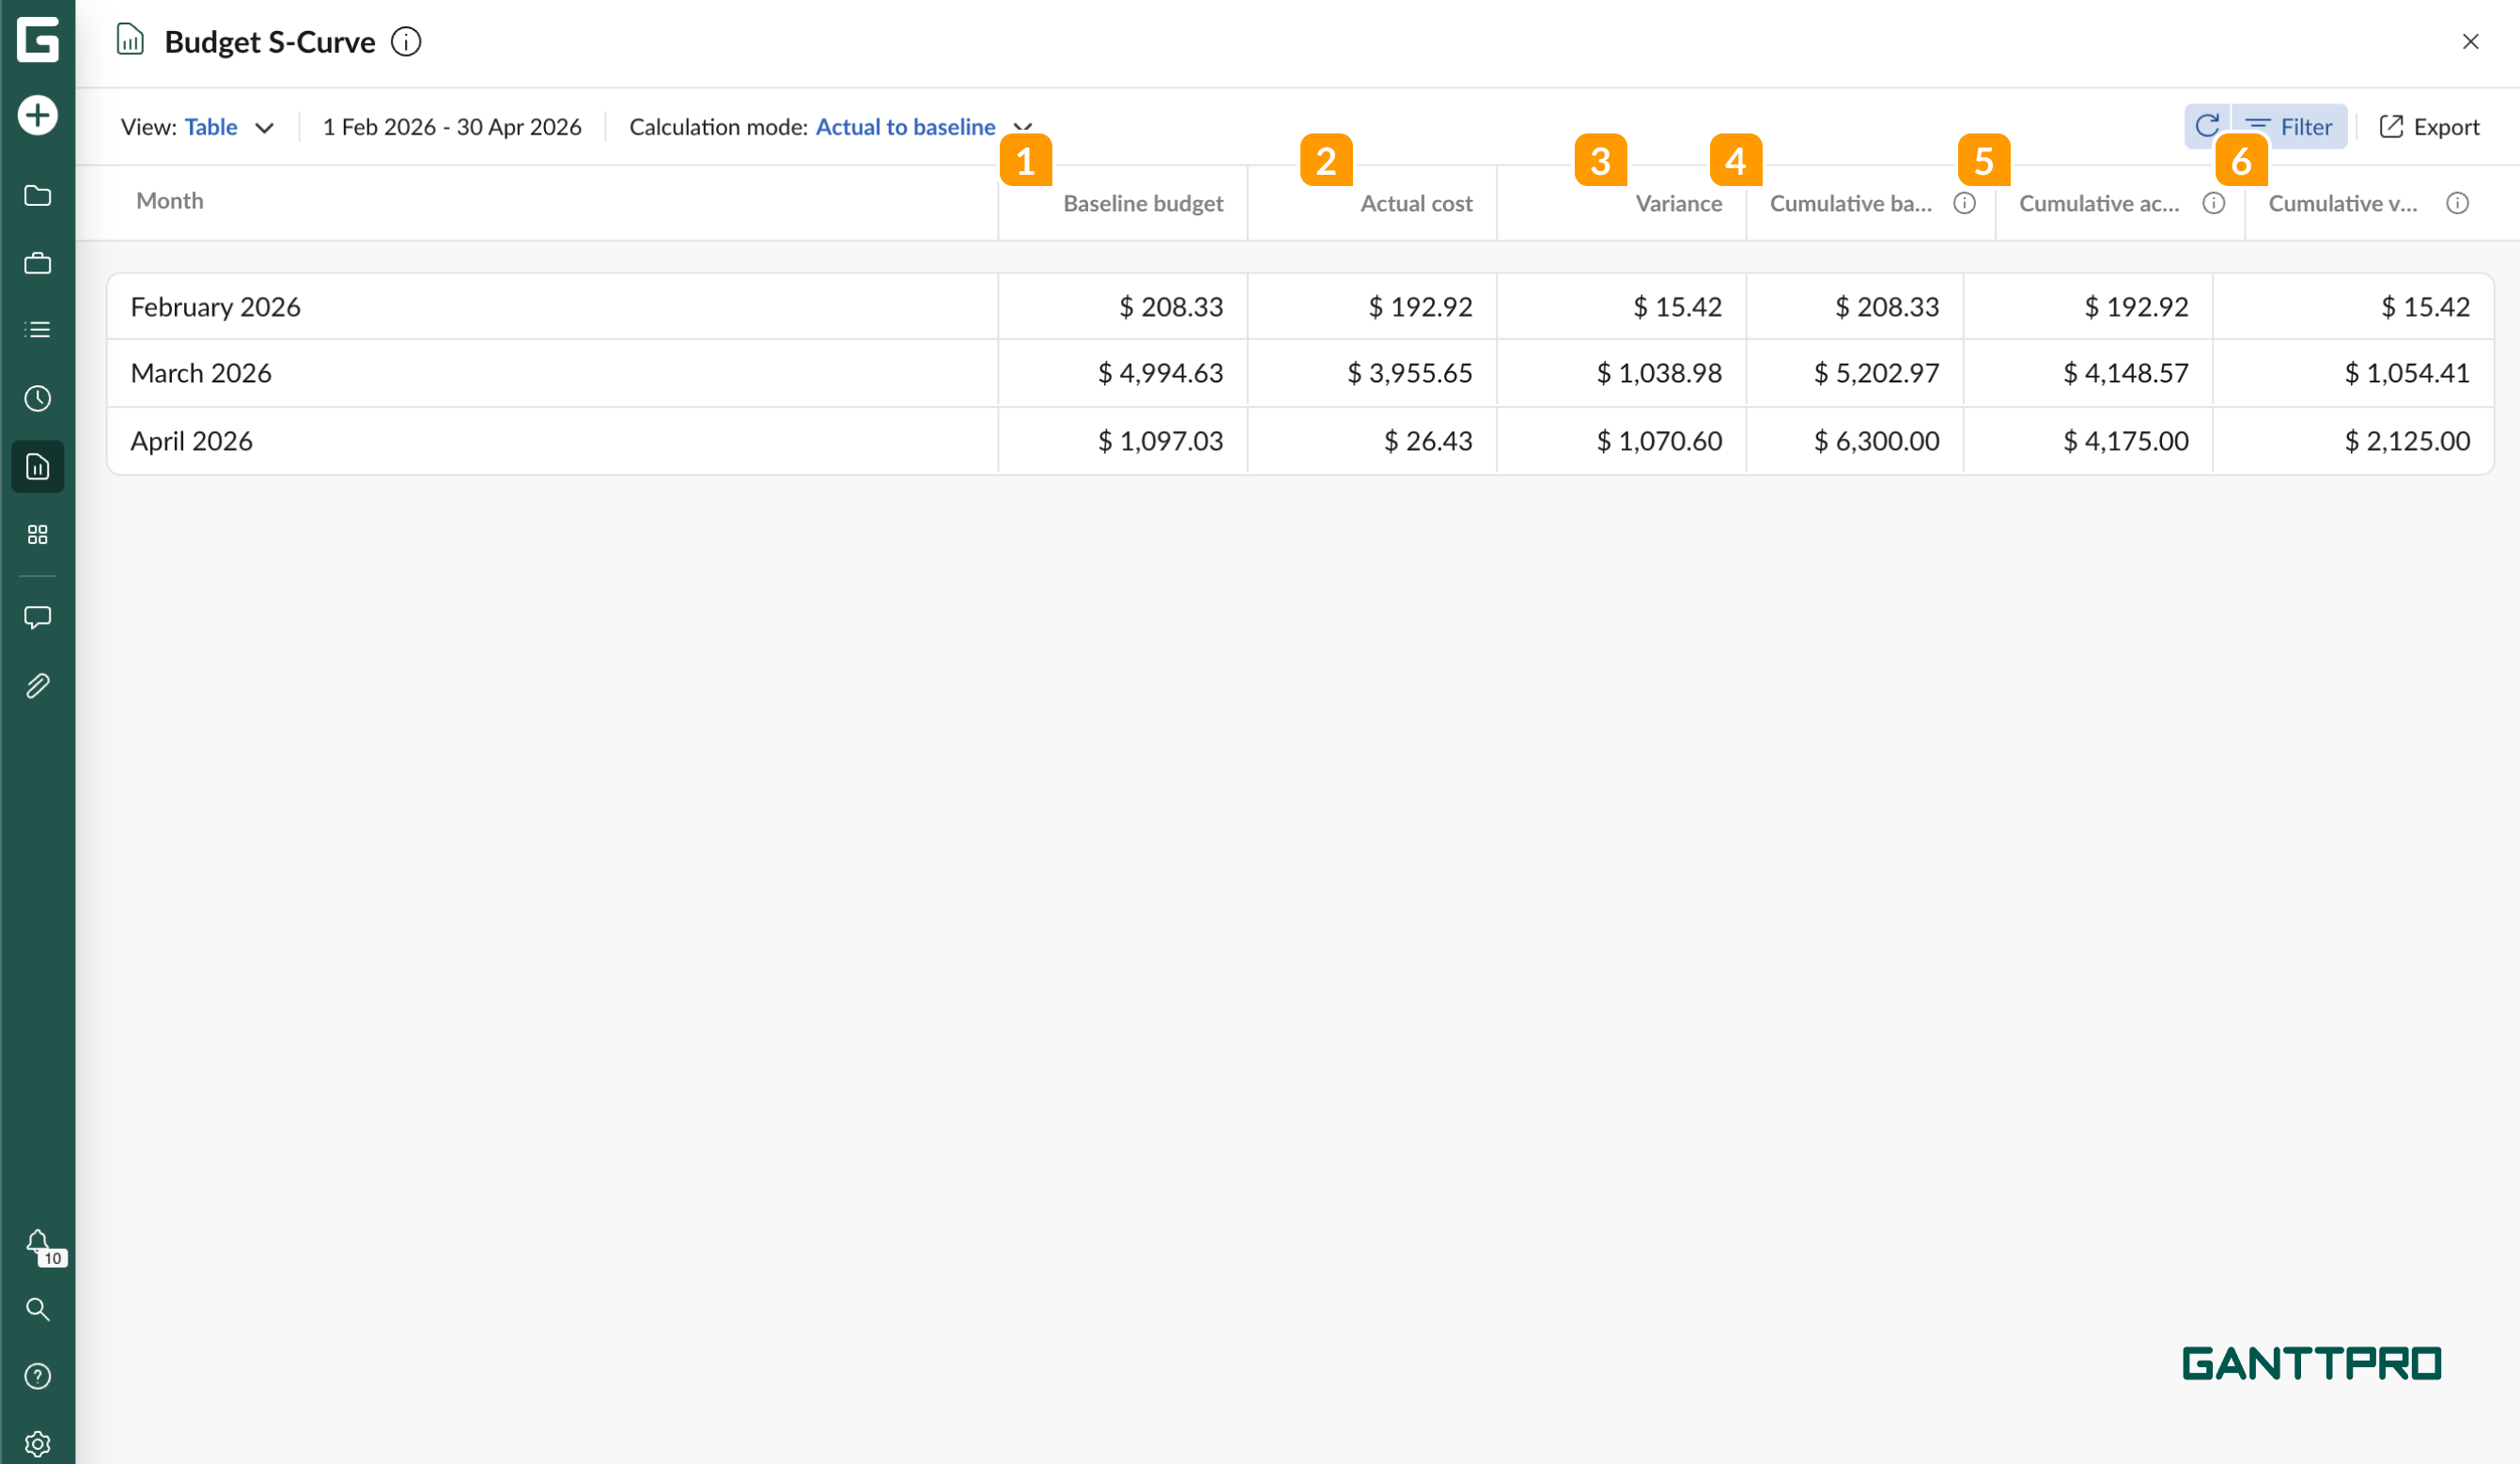The image size is (2520, 1464).
Task: Open the comments speech bubble icon
Action: 37,617
